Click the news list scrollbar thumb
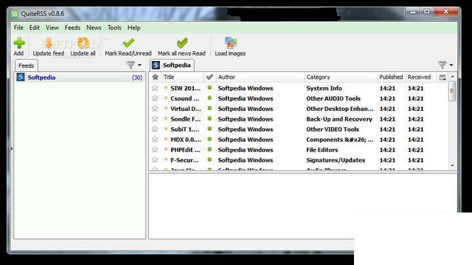 click(452, 91)
